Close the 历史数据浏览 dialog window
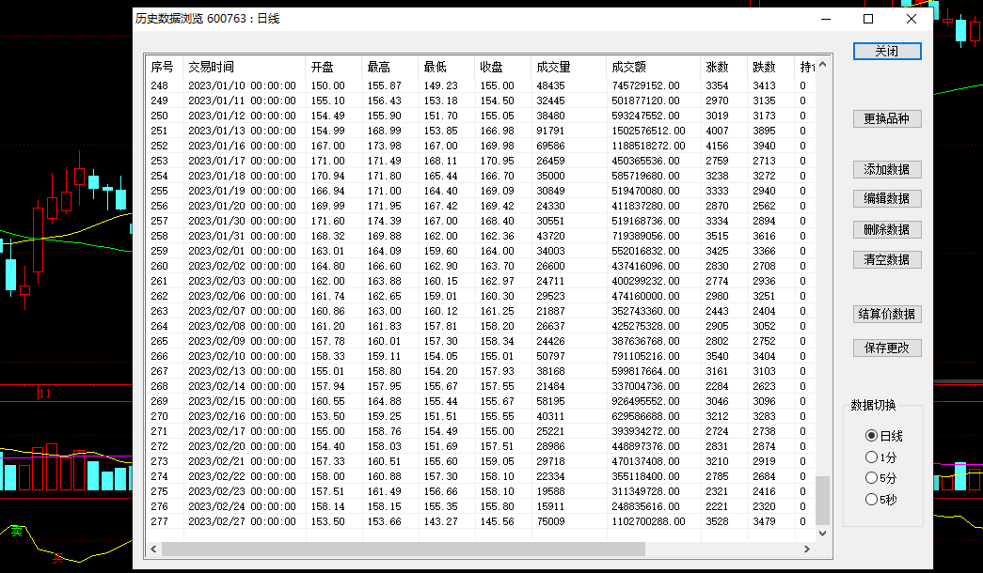Image resolution: width=983 pixels, height=573 pixels. (x=912, y=19)
